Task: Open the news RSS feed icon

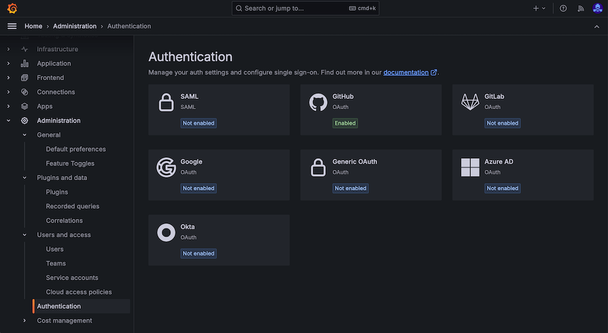Action: click(x=581, y=8)
